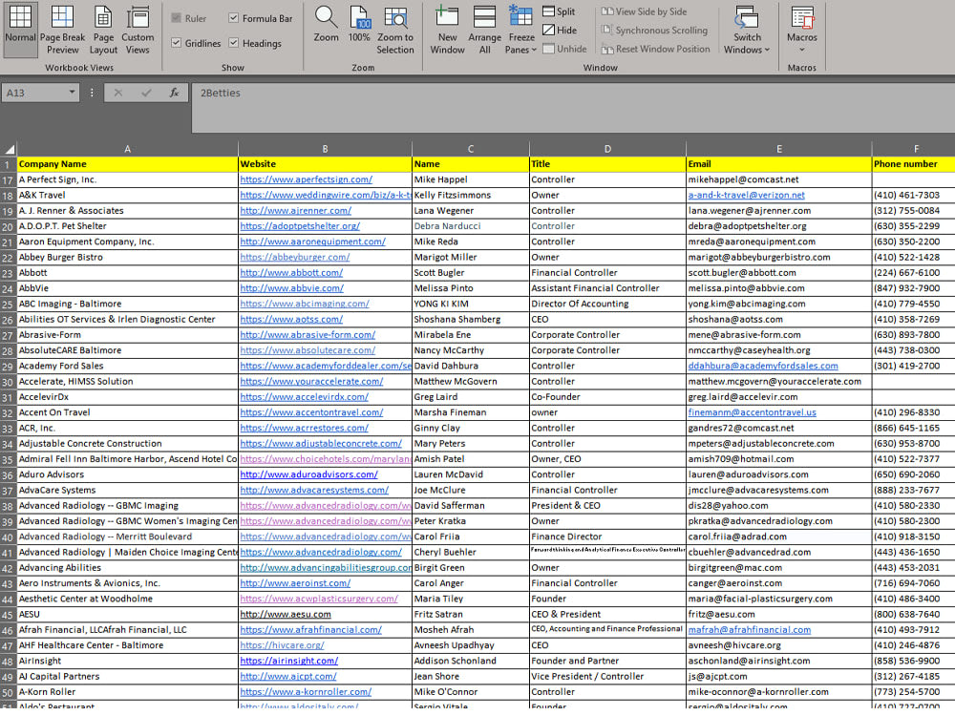The width and height of the screenshot is (955, 716).
Task: Open a New Window
Action: coord(447,30)
